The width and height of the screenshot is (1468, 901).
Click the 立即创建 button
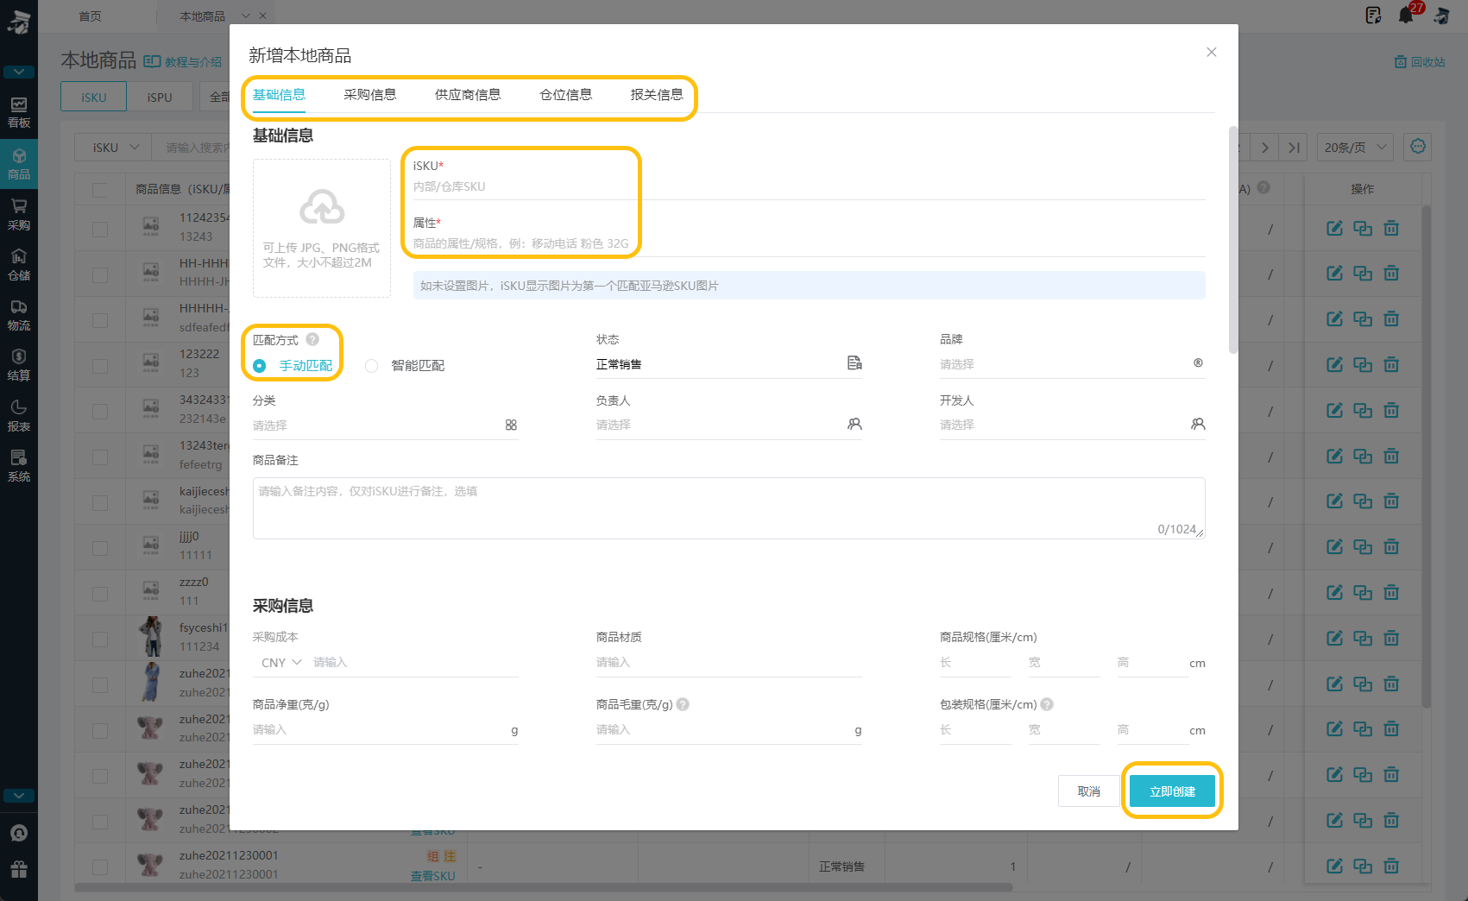1172,791
